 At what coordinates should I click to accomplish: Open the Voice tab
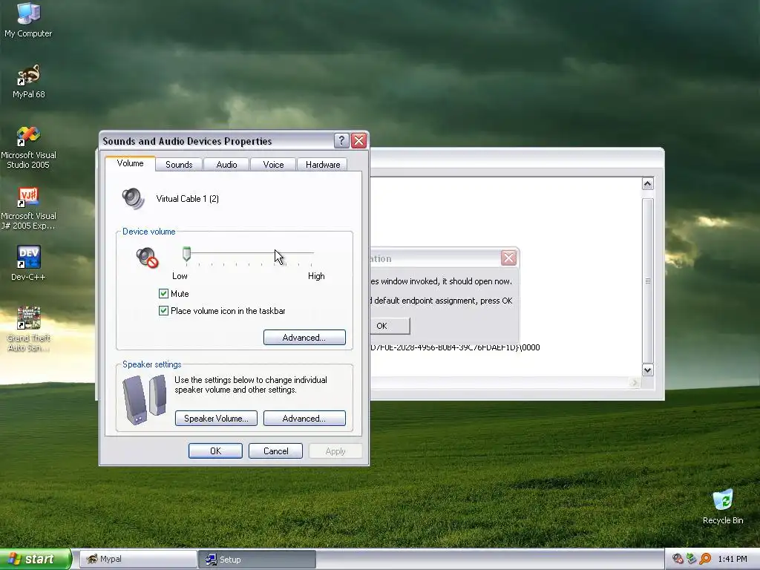(273, 165)
